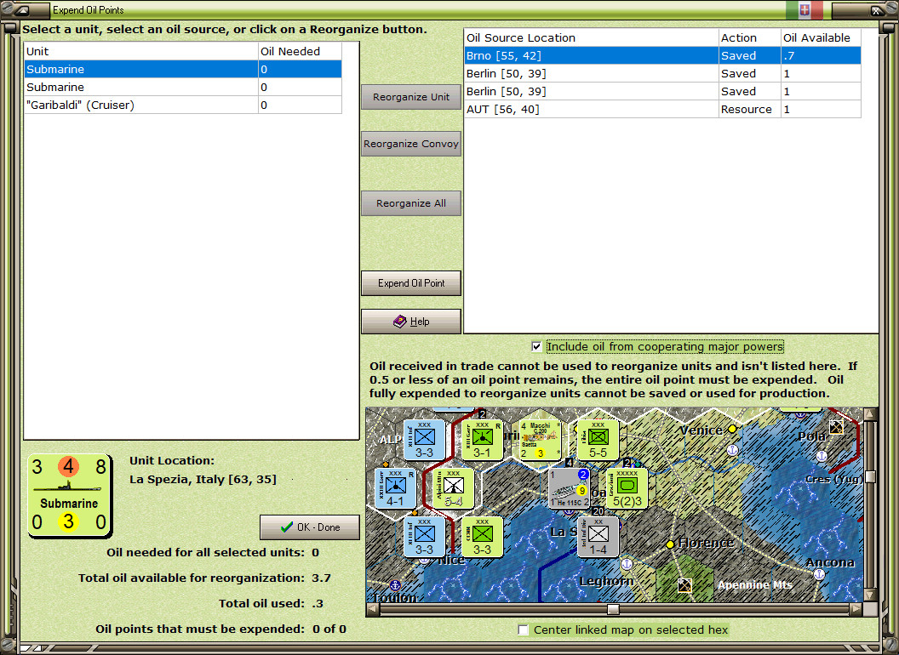Select the green 3-3 infantry counter on map
Viewport: 899px width, 655px height.
[x=482, y=537]
